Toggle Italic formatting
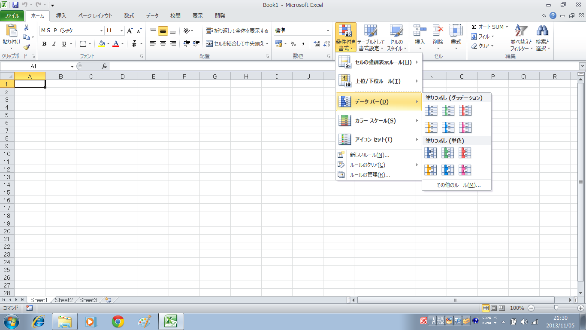Screen dimensions: 586x330 pos(54,44)
